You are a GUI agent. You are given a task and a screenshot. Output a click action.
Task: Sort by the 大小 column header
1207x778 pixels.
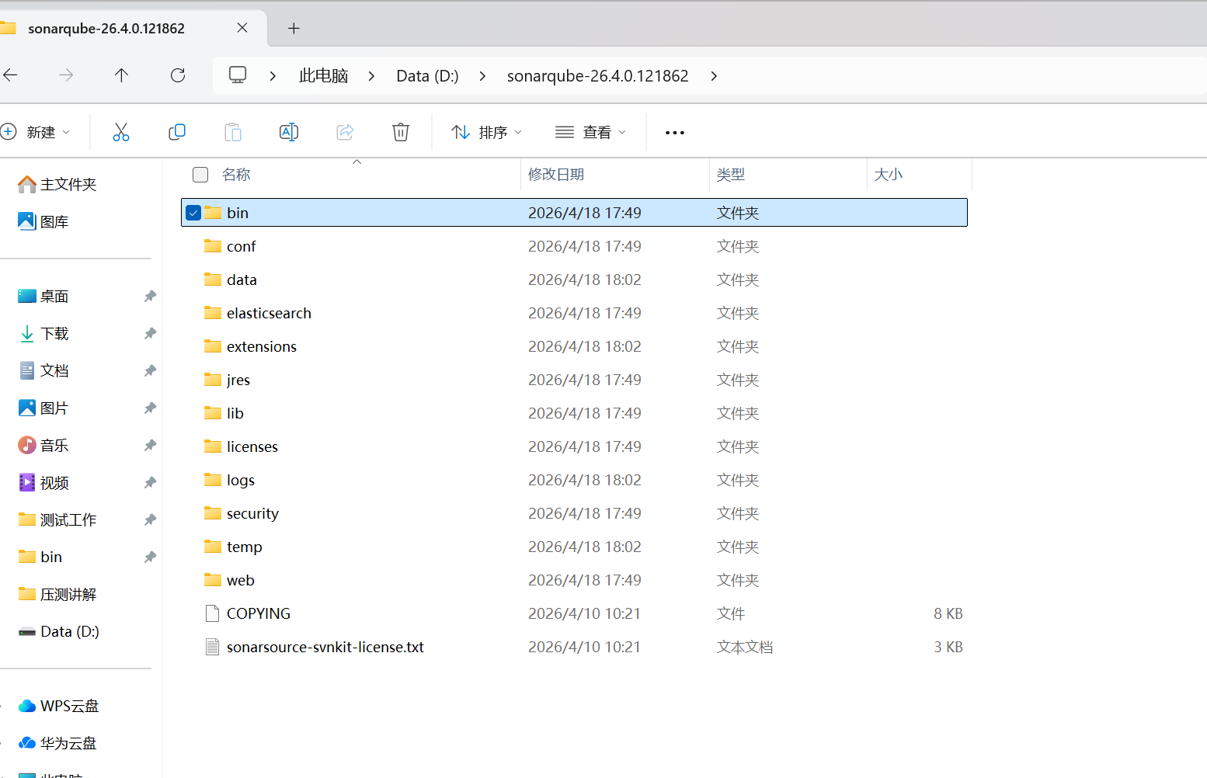point(889,175)
